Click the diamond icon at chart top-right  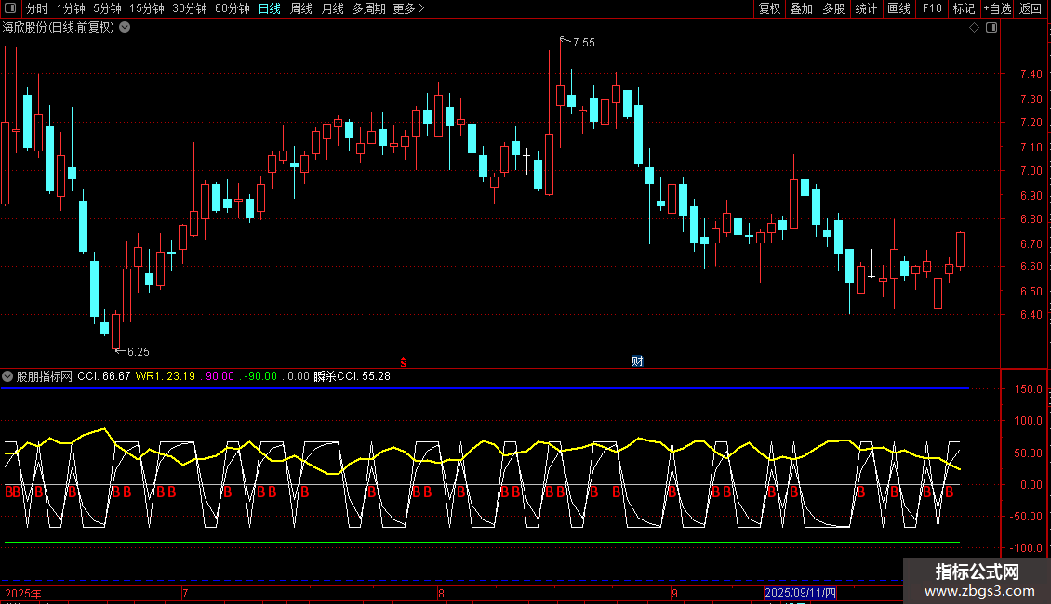pos(975,28)
